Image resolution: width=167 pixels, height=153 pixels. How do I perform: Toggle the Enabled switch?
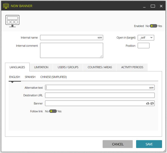(x=153, y=26)
